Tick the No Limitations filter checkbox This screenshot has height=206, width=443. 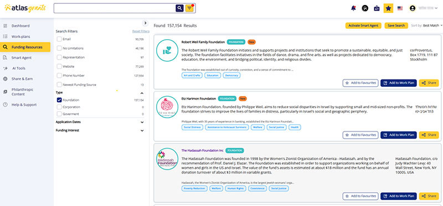(x=59, y=48)
